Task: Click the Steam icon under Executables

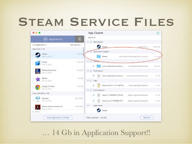Action: point(99,47)
